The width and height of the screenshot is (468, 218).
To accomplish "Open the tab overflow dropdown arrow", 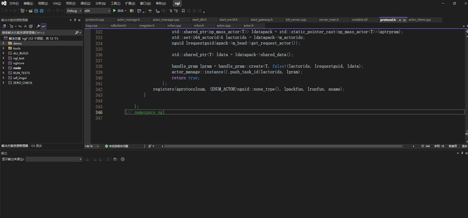I will coord(464,26).
